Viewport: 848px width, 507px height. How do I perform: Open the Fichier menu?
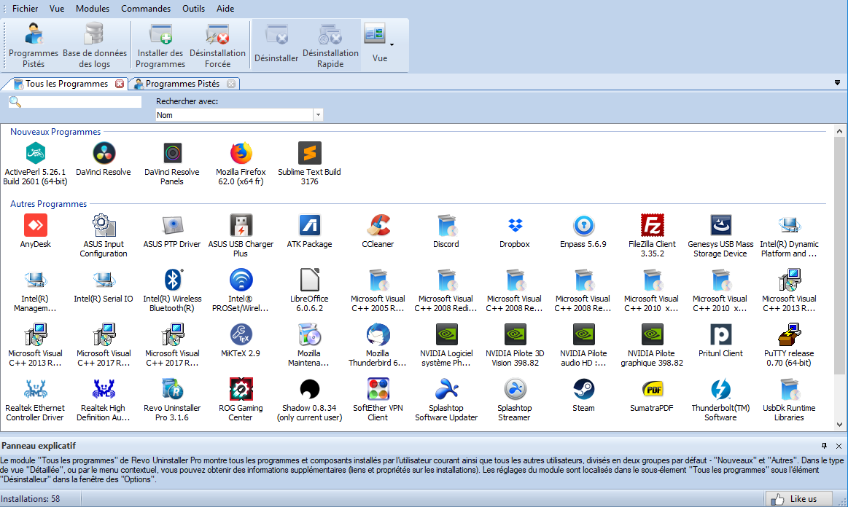click(x=25, y=9)
